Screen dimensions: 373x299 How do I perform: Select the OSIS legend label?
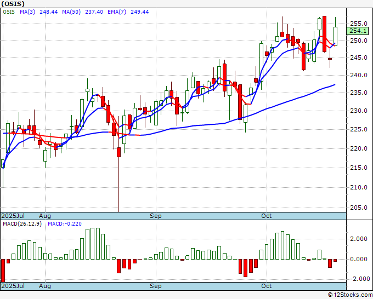[9, 12]
